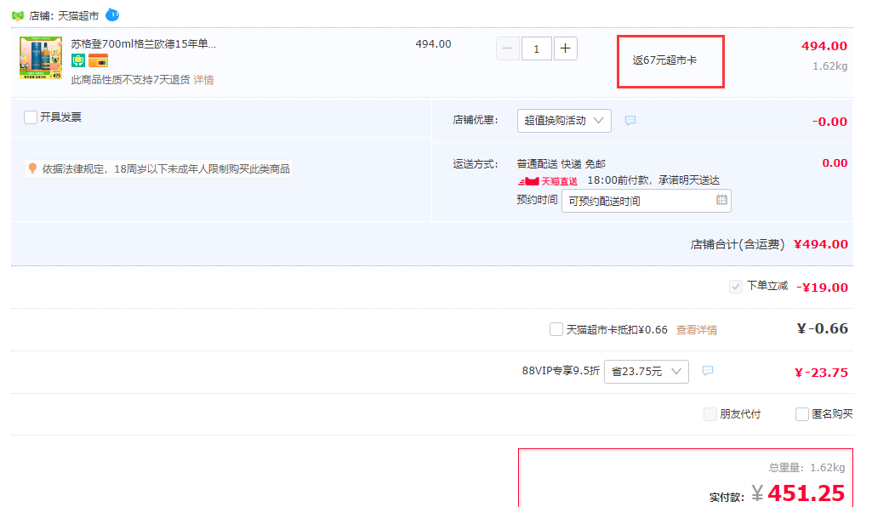872x507 pixels.
Task: Click the green shield service badge icon
Action: point(78,60)
